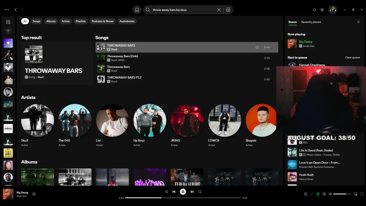Filter results by Podcasts & Shows
The height and width of the screenshot is (206, 366).
[103, 21]
